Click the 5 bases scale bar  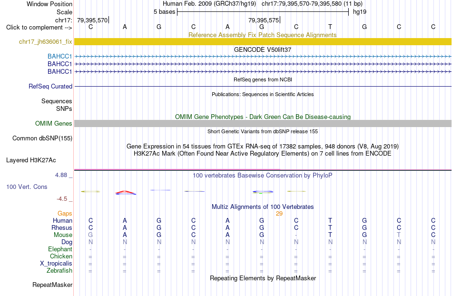[263, 12]
